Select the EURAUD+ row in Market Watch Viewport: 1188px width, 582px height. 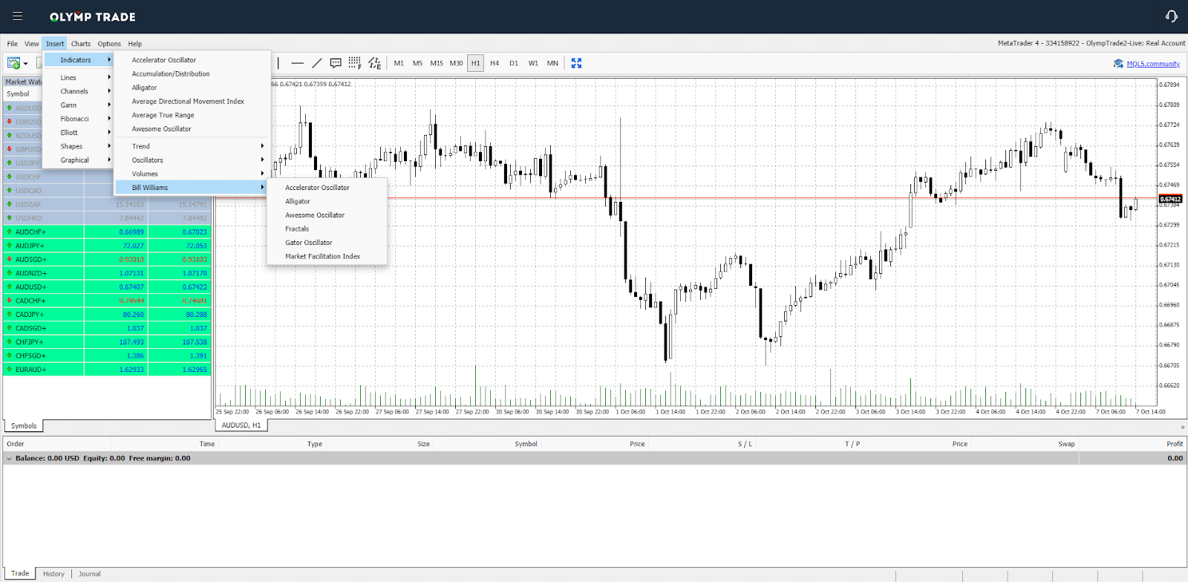pyautogui.click(x=107, y=369)
